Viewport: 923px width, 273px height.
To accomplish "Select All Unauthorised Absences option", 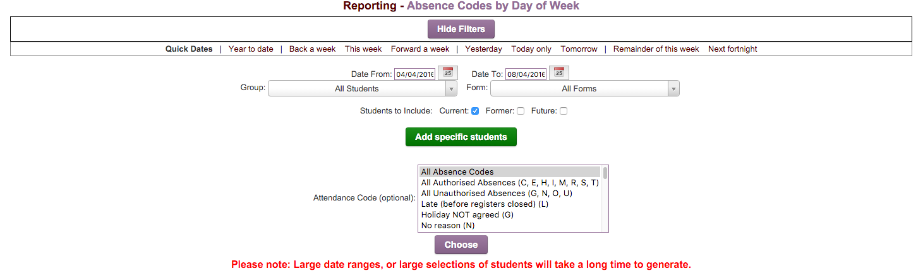I will 497,194.
